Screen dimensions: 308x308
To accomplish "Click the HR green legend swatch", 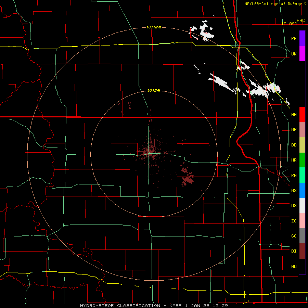I will tap(302, 160).
